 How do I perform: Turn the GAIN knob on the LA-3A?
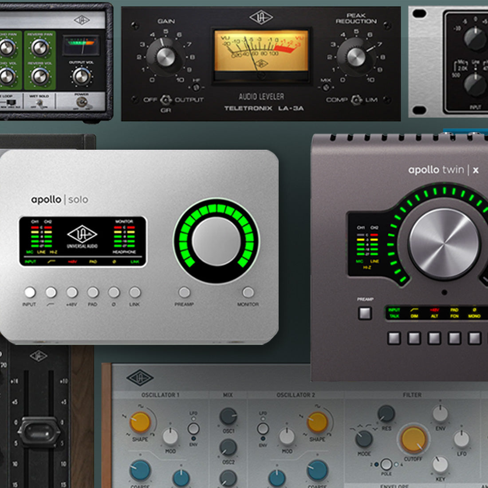coord(165,57)
